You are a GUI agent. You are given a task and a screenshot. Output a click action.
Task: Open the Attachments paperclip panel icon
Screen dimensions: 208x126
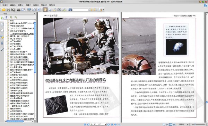[2, 43]
